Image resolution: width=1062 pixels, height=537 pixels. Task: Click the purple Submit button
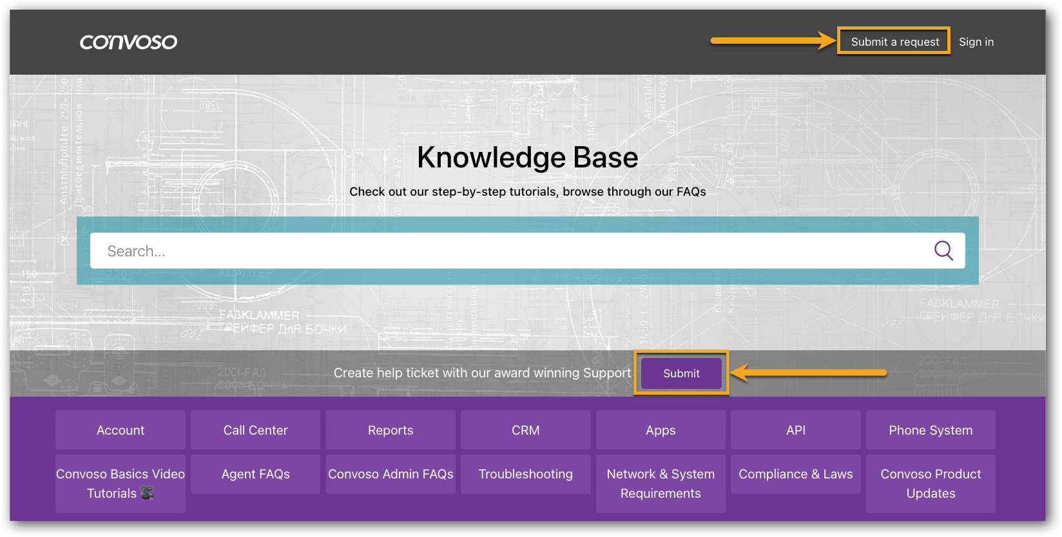click(681, 373)
